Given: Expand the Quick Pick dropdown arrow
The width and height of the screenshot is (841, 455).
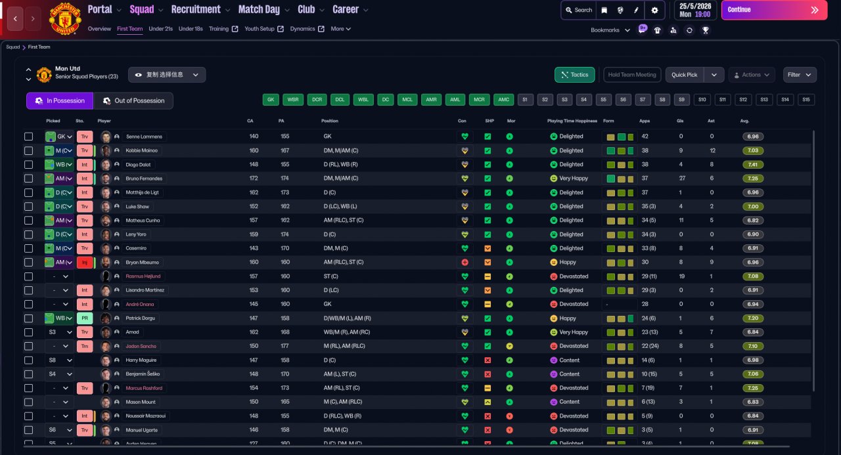Looking at the screenshot, I should [714, 75].
